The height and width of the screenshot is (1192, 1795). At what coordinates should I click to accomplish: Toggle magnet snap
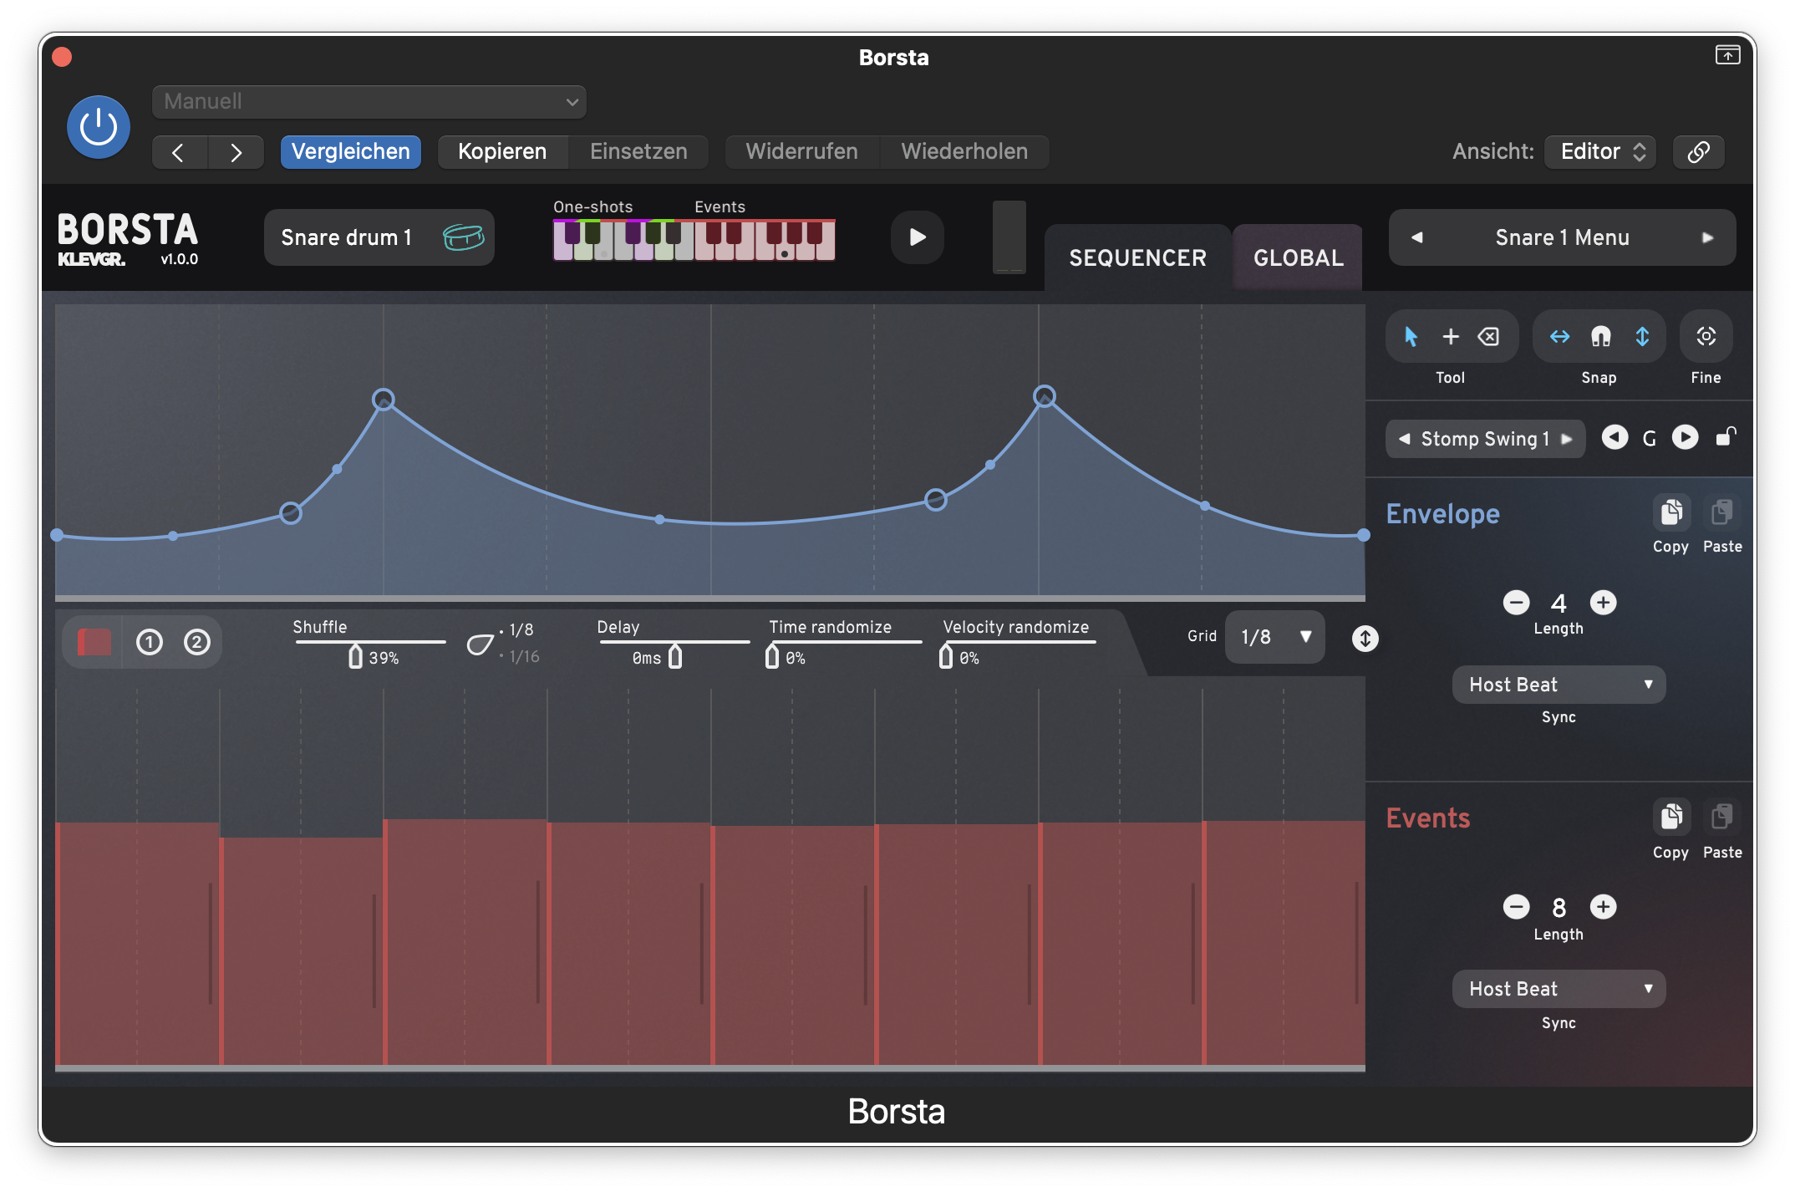[x=1600, y=337]
